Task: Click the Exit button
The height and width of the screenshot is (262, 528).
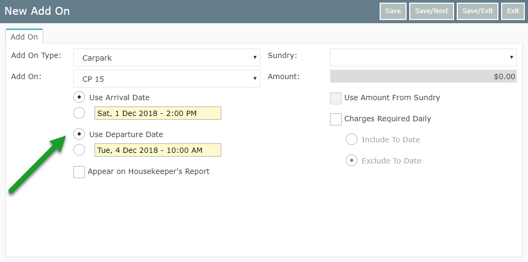Action: pyautogui.click(x=513, y=11)
